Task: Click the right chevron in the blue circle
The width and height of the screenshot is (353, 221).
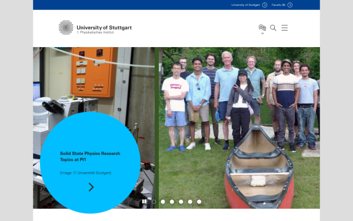Action: point(91,187)
